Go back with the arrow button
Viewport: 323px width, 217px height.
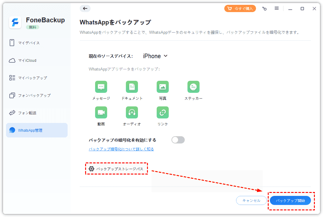coord(85,8)
